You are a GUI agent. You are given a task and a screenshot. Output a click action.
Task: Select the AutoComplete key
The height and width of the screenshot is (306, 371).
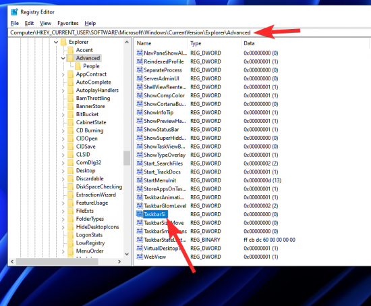click(94, 82)
